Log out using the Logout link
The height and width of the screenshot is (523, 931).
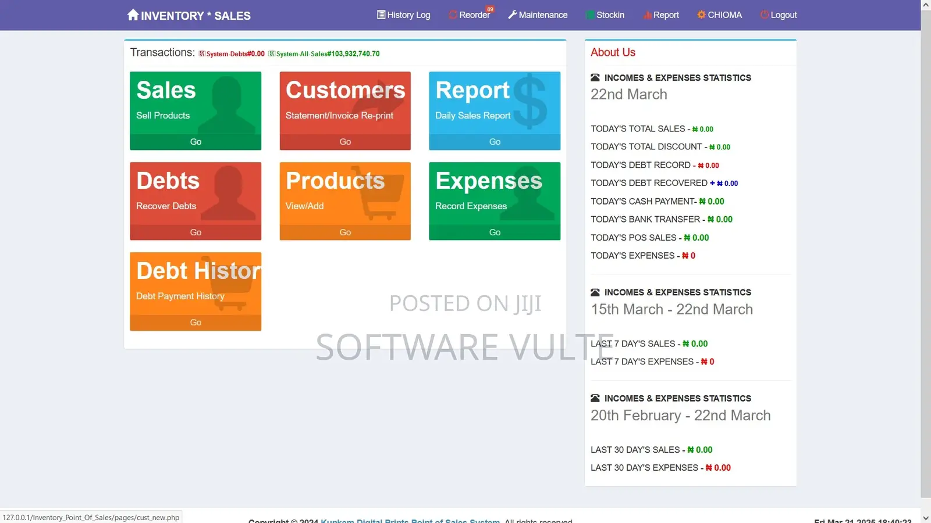point(779,15)
